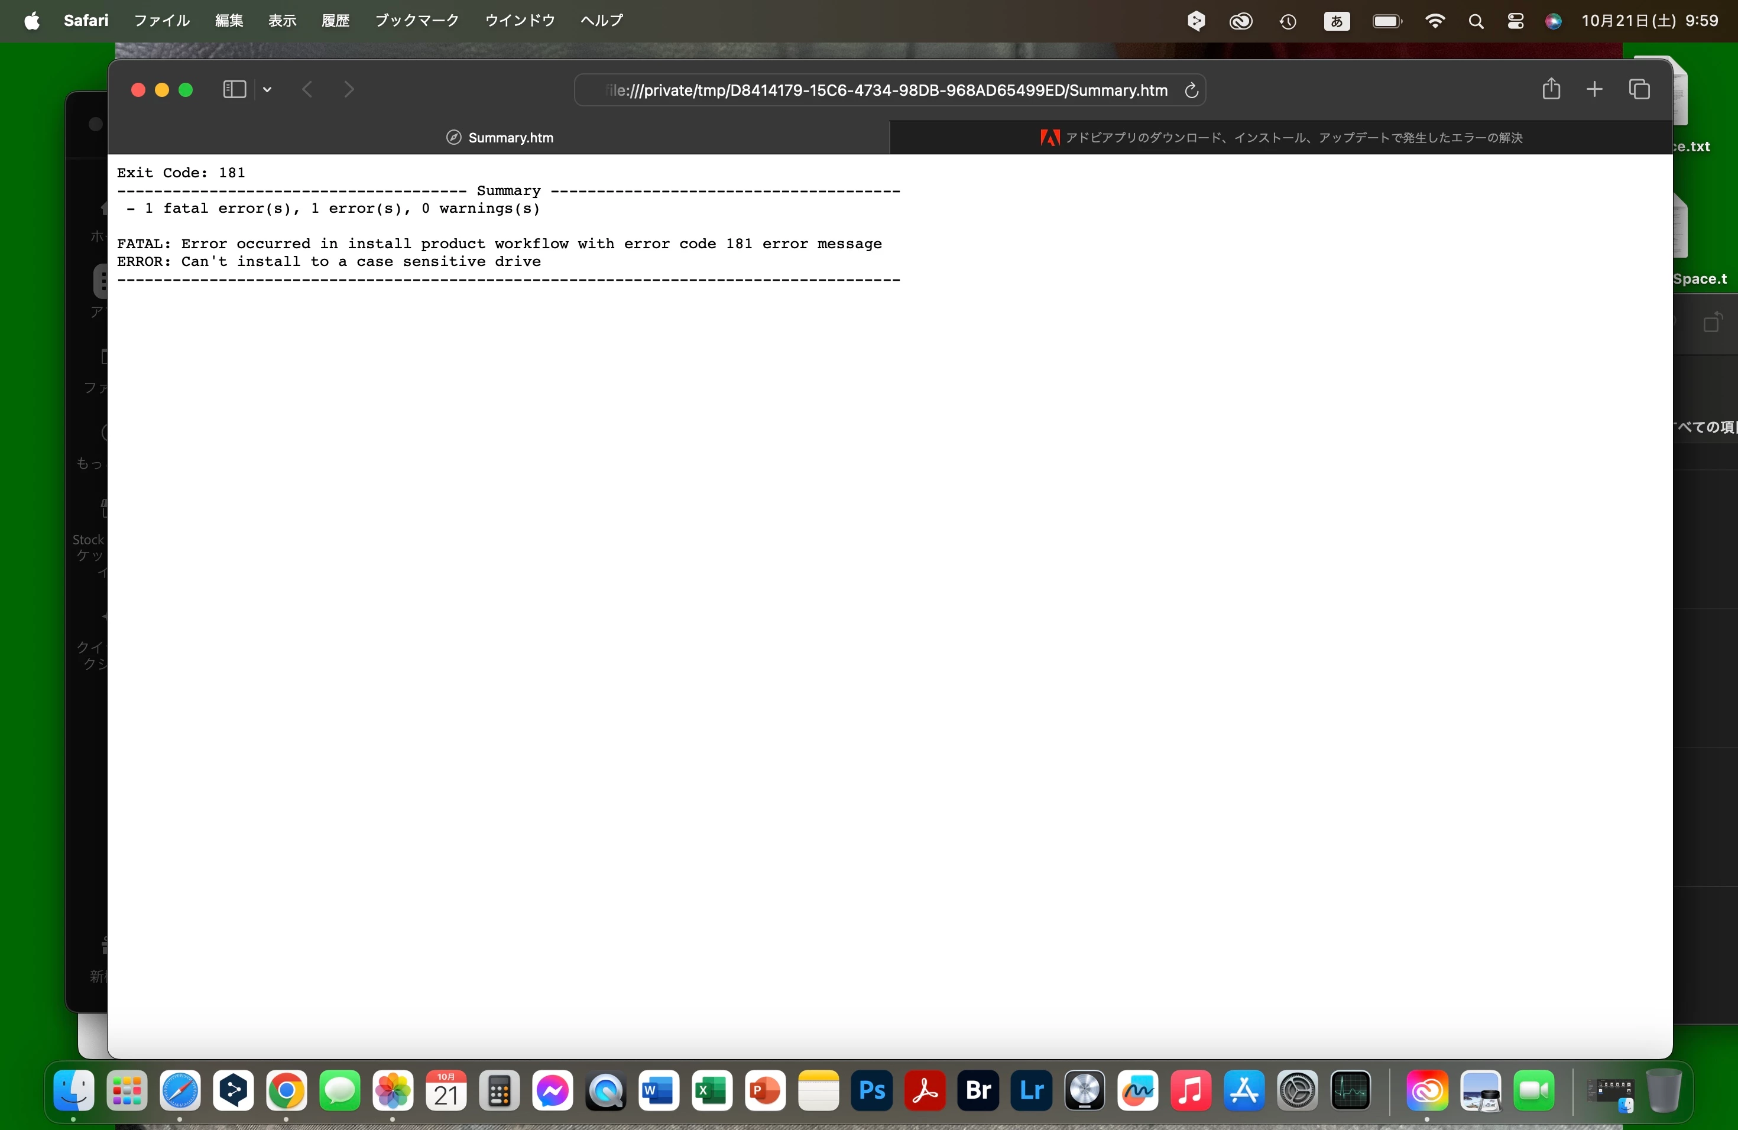
Task: Toggle the Japanese input source indicator
Action: coord(1337,21)
